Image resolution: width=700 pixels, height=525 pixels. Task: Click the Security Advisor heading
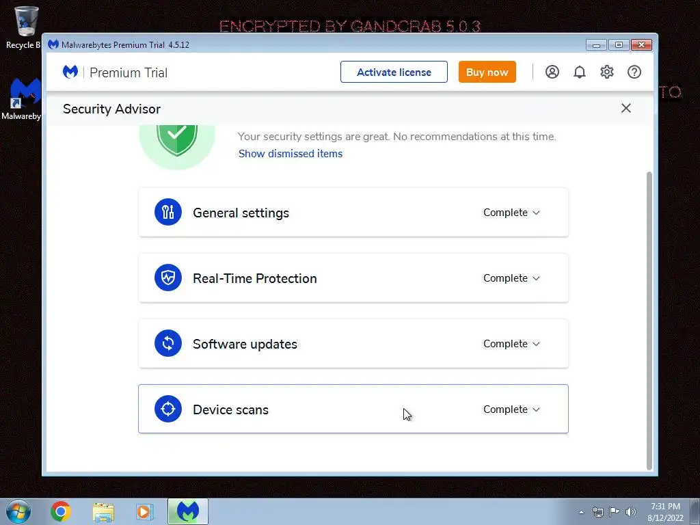pyautogui.click(x=111, y=109)
